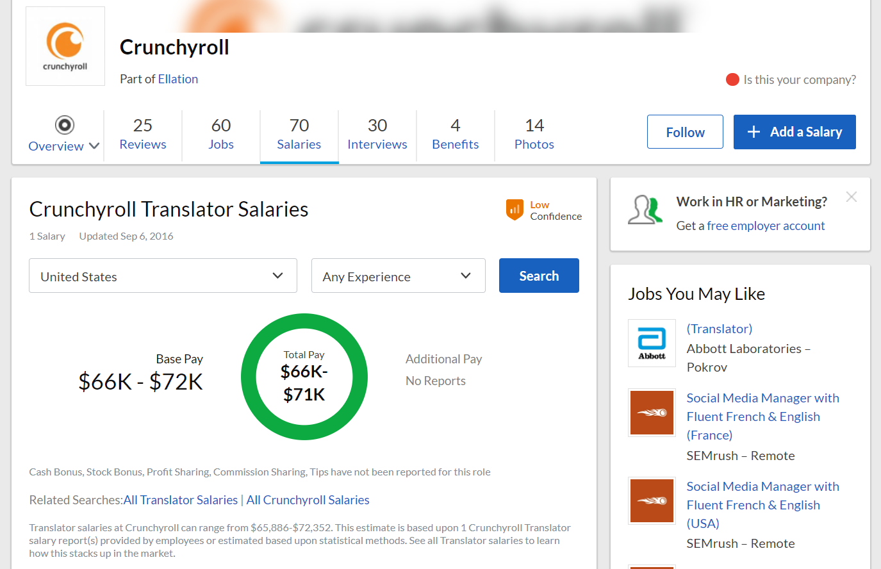Viewport: 881px width, 569px height.
Task: Click the SEMrush logo for the USA job
Action: (652, 500)
